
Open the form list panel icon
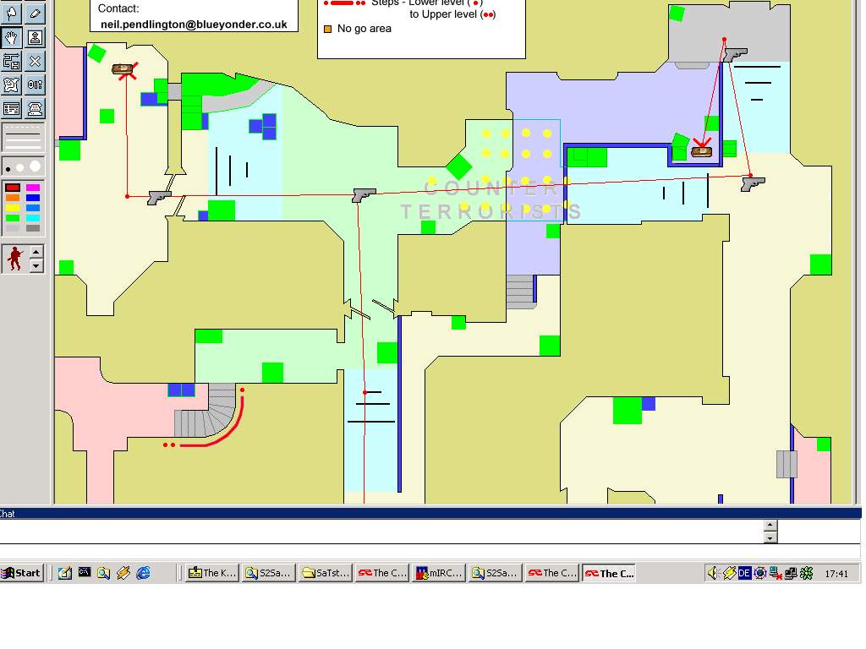point(11,109)
